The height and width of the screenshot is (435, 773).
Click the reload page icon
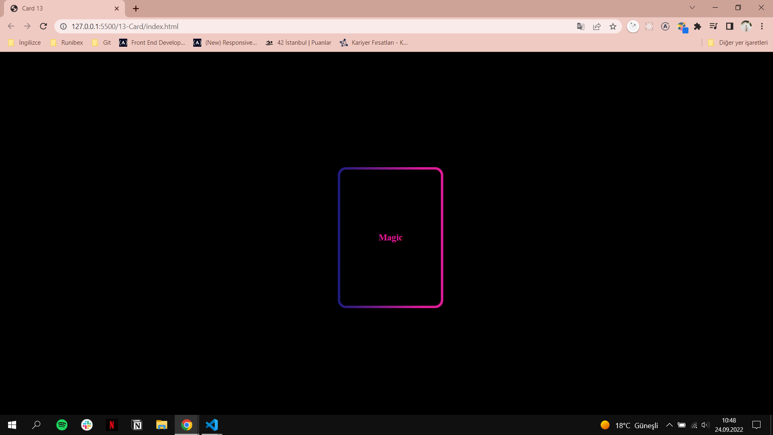click(43, 26)
